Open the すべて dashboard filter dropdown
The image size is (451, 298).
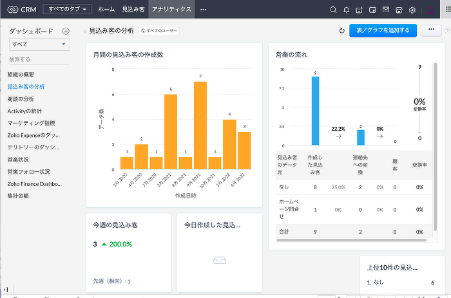pyautogui.click(x=39, y=44)
